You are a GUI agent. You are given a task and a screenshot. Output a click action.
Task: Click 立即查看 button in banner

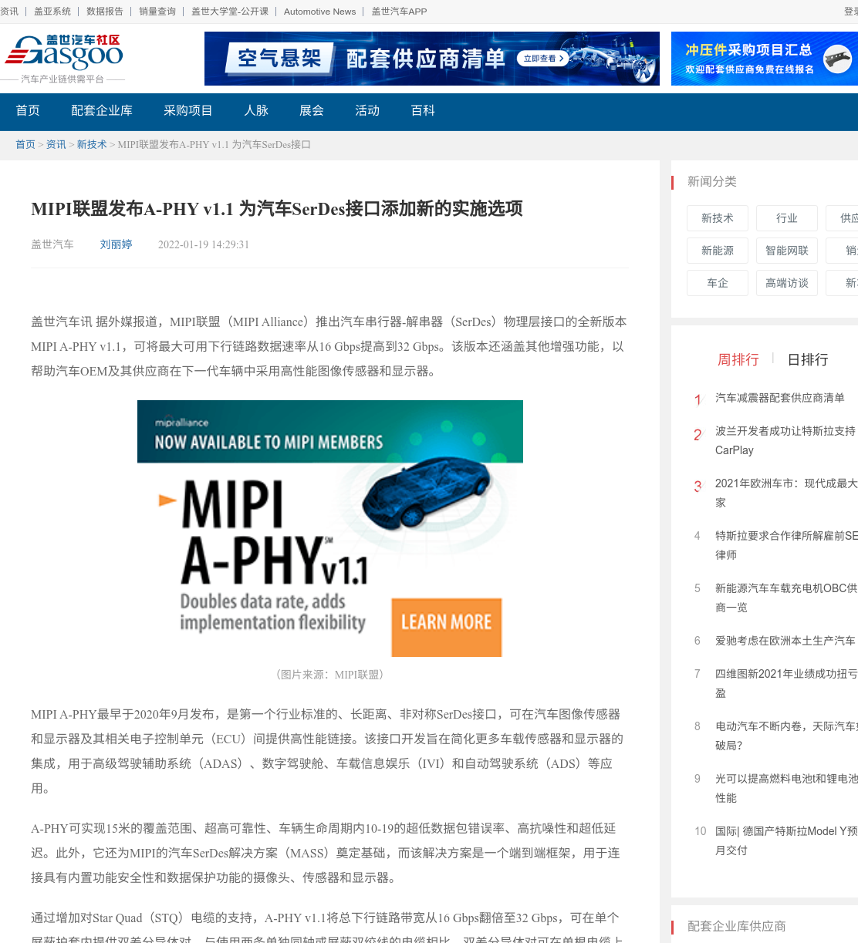point(542,59)
